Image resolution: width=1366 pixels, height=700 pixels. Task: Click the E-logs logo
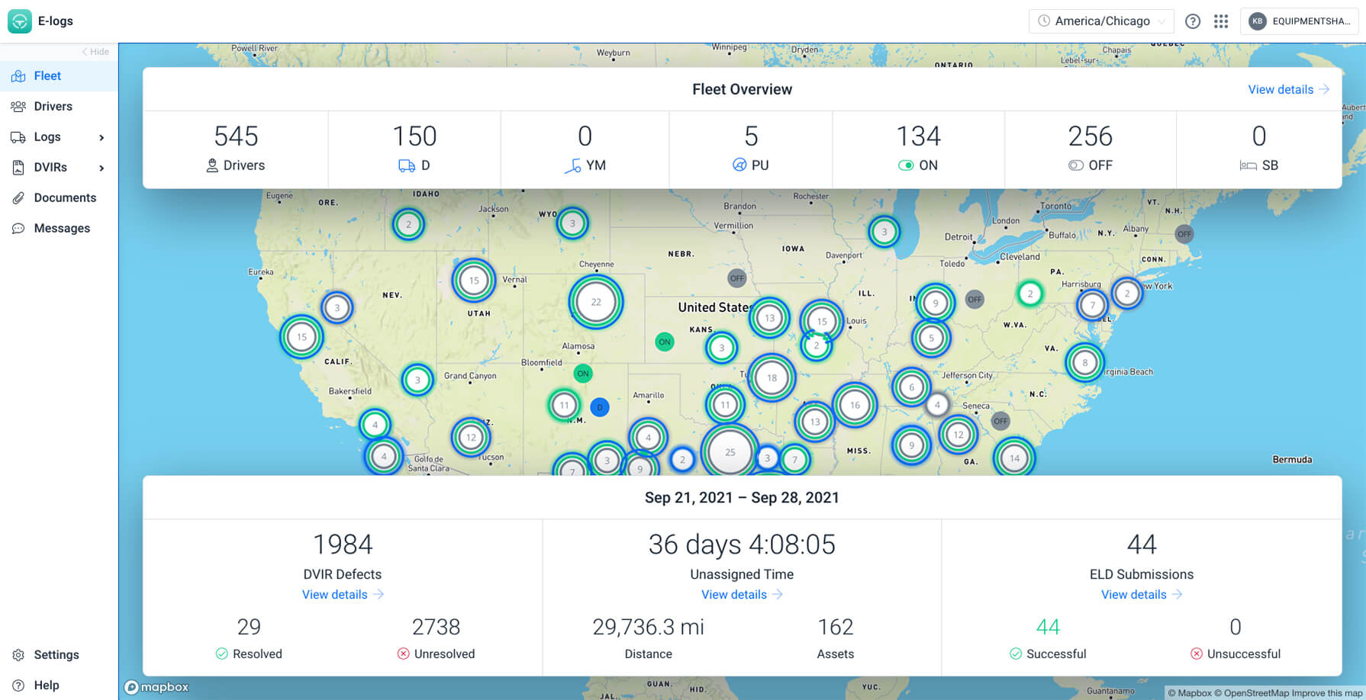(20, 21)
